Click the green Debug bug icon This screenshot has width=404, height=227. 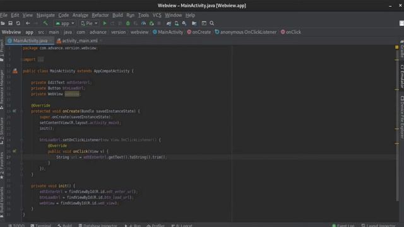pyautogui.click(x=128, y=23)
